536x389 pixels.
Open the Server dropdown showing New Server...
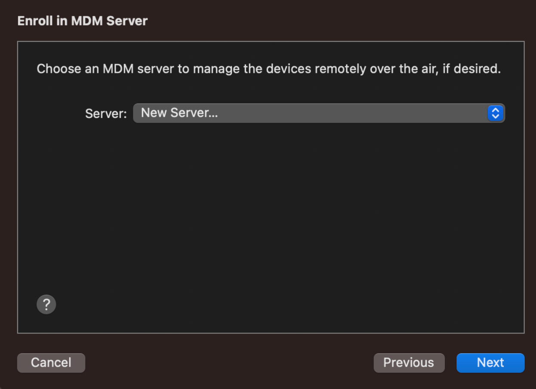(x=318, y=113)
